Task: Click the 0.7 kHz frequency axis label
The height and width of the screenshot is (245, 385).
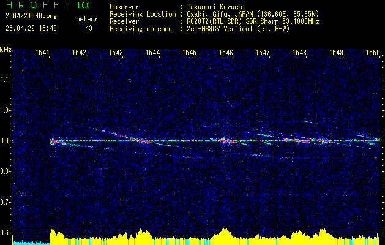Action: [x=5, y=202]
